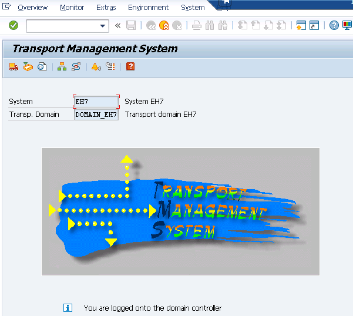Open the Extras menu
This screenshot has width=353, height=316.
[106, 8]
